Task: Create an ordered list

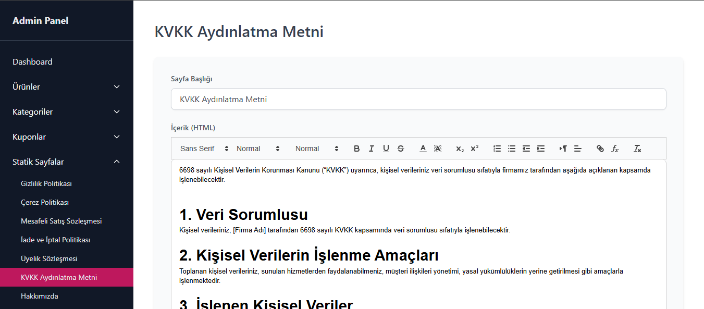Action: click(497, 149)
